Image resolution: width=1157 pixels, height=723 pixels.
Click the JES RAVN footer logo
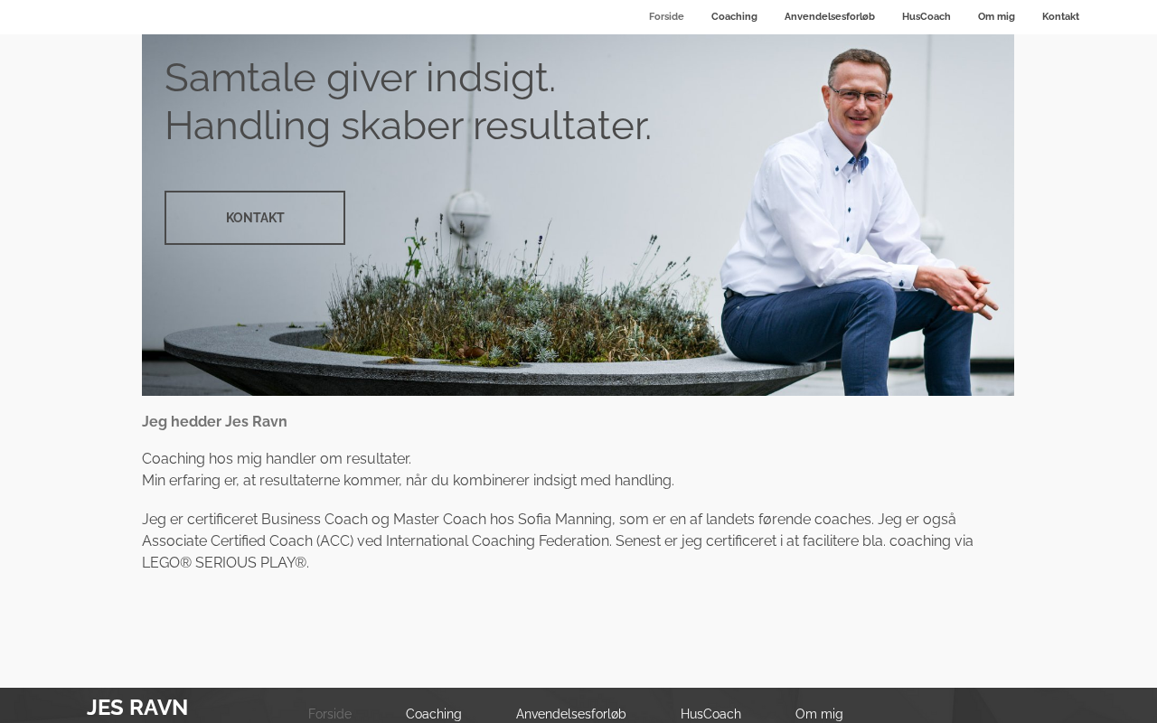pyautogui.click(x=137, y=708)
